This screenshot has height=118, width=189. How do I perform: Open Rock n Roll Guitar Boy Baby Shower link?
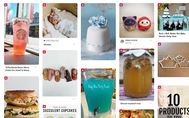pos(172,35)
